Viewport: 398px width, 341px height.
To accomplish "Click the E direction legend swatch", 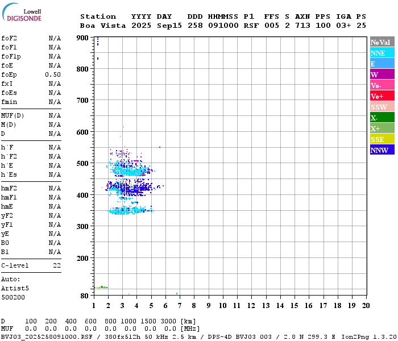I will [x=382, y=64].
